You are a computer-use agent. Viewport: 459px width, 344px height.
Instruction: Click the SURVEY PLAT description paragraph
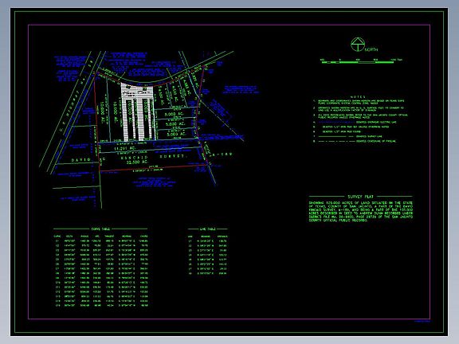coord(361,212)
